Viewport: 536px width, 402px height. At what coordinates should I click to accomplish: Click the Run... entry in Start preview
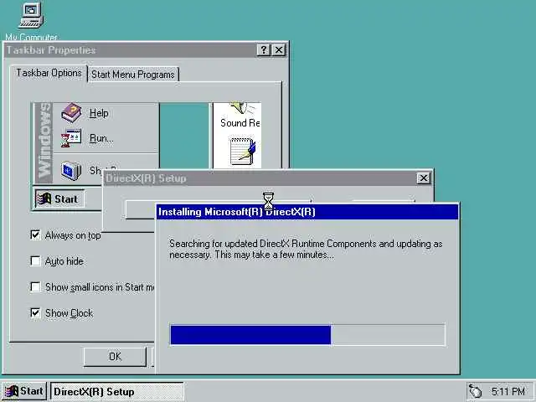[101, 138]
